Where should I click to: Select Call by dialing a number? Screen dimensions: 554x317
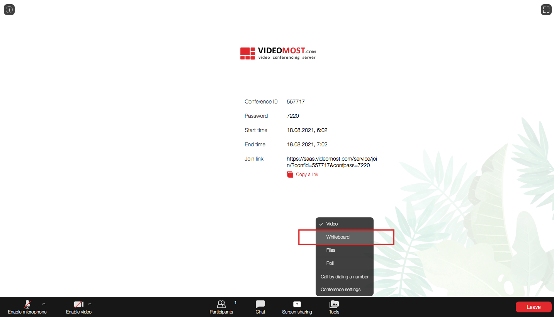(344, 277)
